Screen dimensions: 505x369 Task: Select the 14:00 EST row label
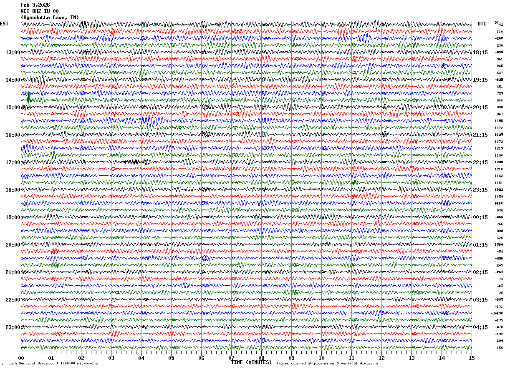pos(13,80)
